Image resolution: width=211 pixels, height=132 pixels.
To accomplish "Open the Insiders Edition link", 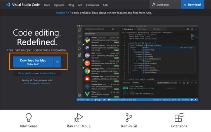I will pyautogui.click(x=48, y=73).
